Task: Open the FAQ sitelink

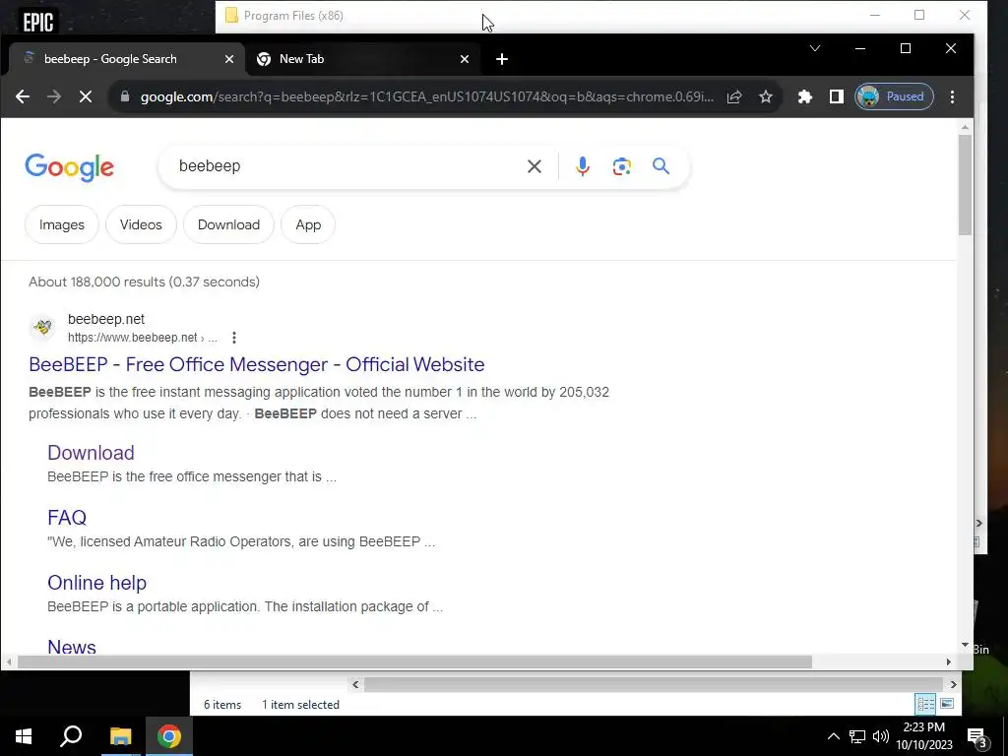Action: (67, 518)
